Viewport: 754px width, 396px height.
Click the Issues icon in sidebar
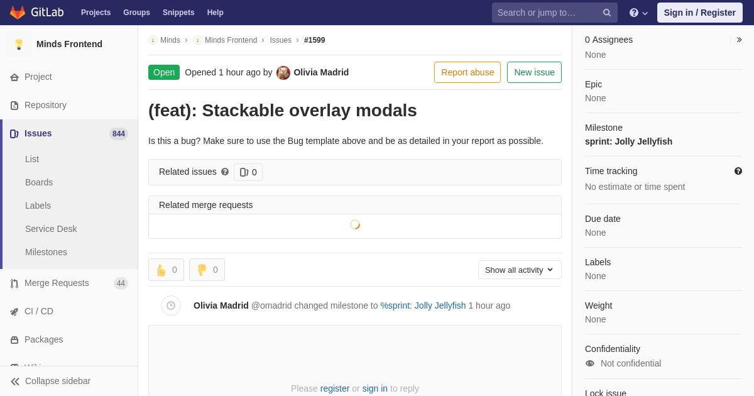coord(14,133)
